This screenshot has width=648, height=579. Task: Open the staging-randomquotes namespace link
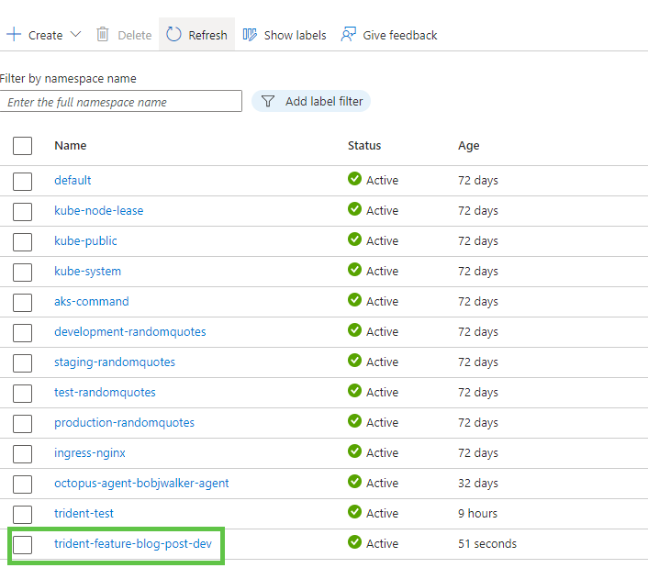pos(115,362)
